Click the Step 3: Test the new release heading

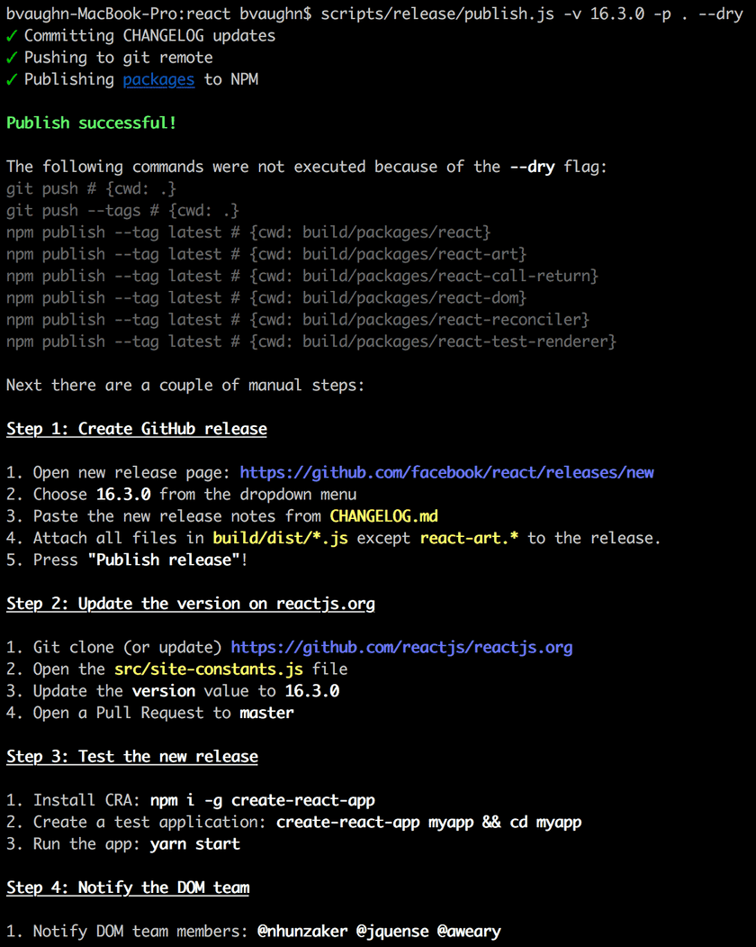pyautogui.click(x=132, y=757)
